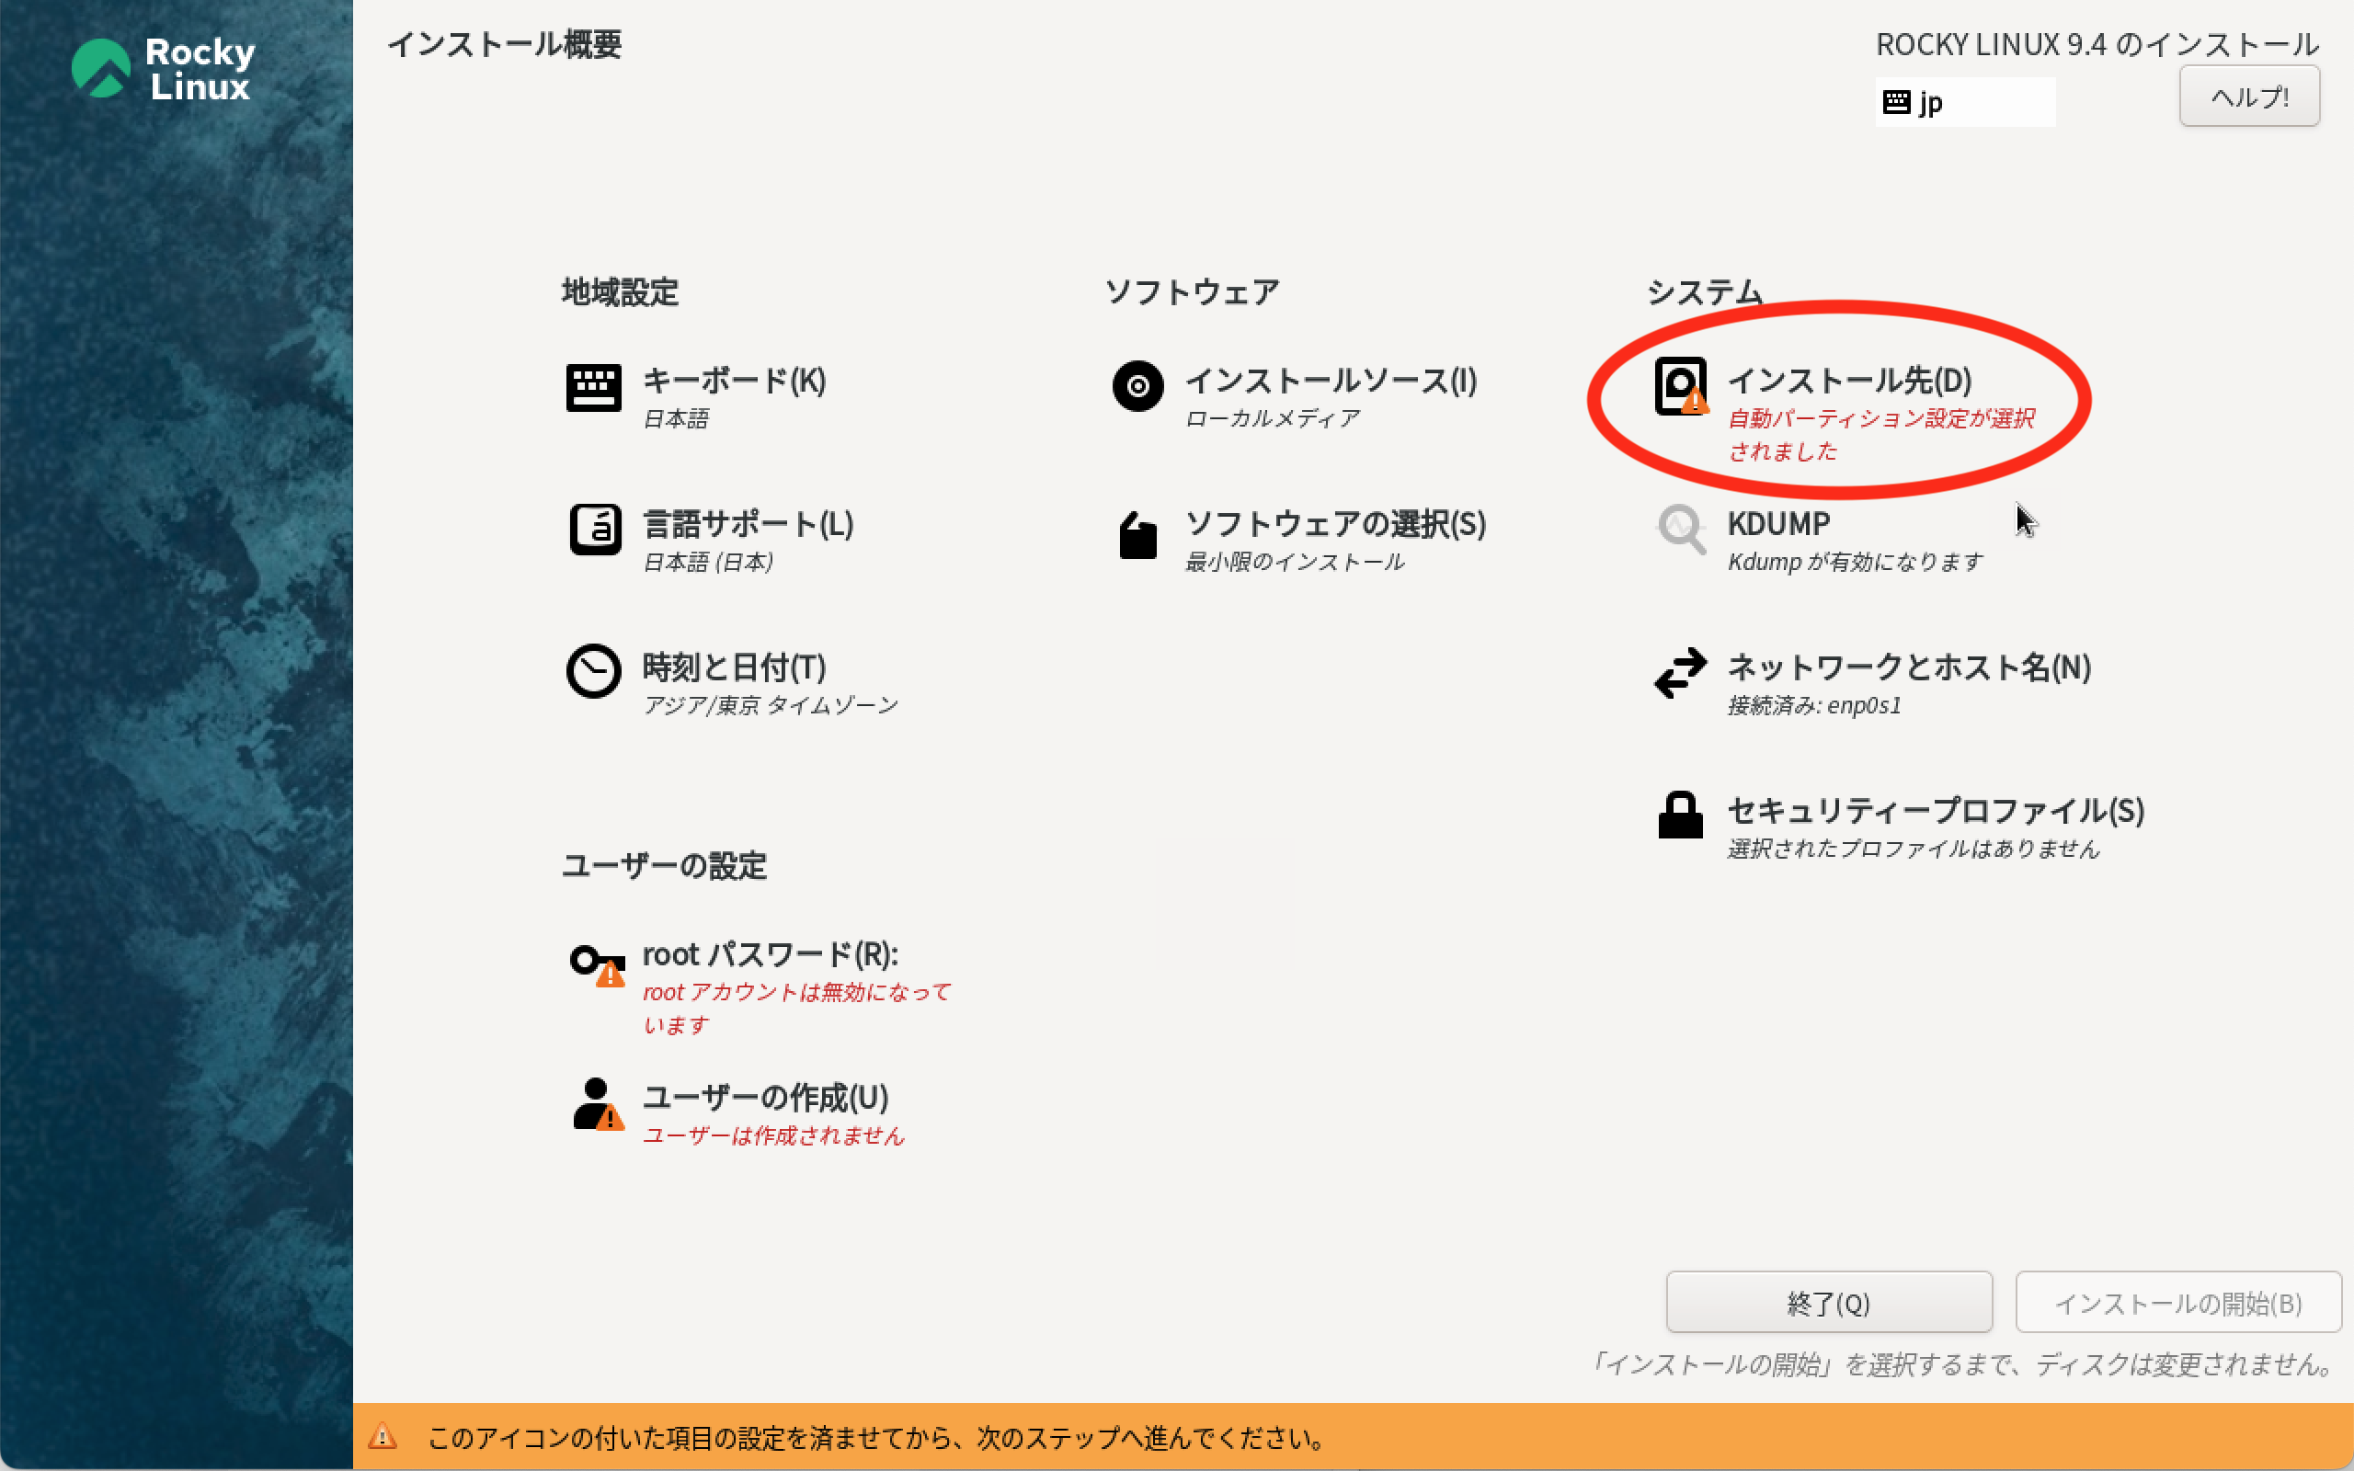This screenshot has height=1471, width=2354.
Task: Click the network arrows icon
Action: click(x=1680, y=672)
